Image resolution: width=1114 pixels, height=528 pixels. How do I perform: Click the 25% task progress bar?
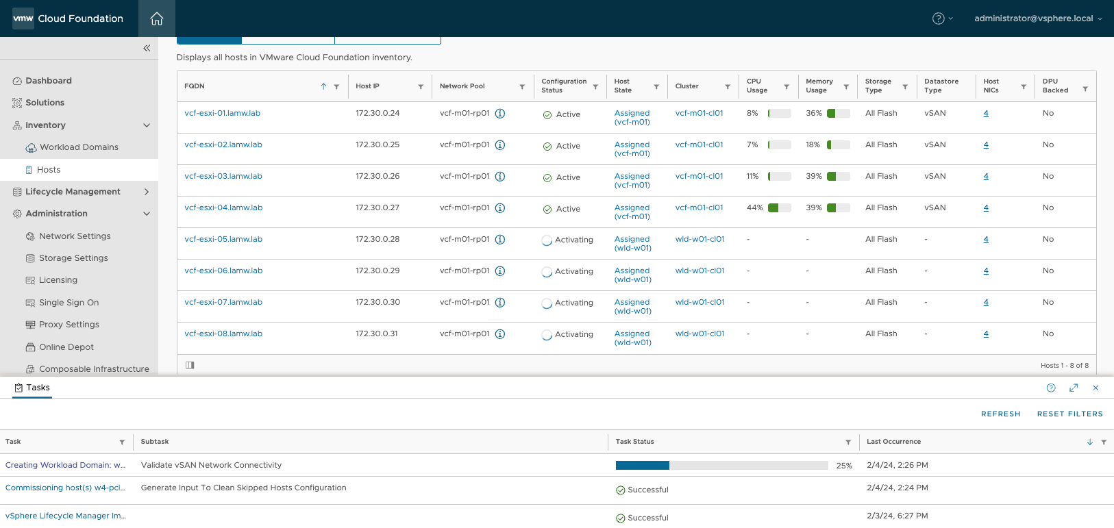[x=722, y=466]
